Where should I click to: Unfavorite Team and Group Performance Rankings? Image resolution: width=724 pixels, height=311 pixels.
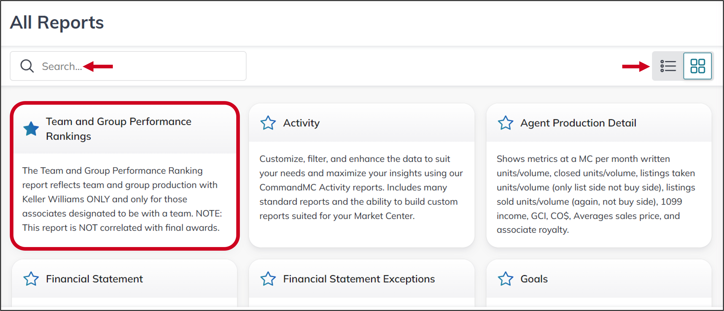(31, 128)
